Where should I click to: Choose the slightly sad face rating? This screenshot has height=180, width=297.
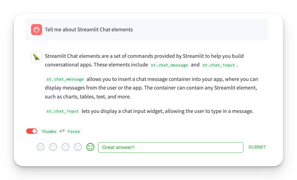coord(53,147)
